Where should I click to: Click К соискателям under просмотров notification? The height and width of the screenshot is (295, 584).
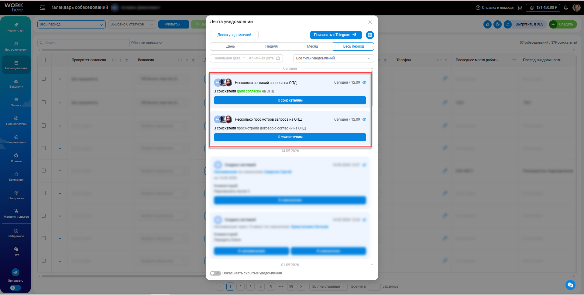tap(290, 137)
